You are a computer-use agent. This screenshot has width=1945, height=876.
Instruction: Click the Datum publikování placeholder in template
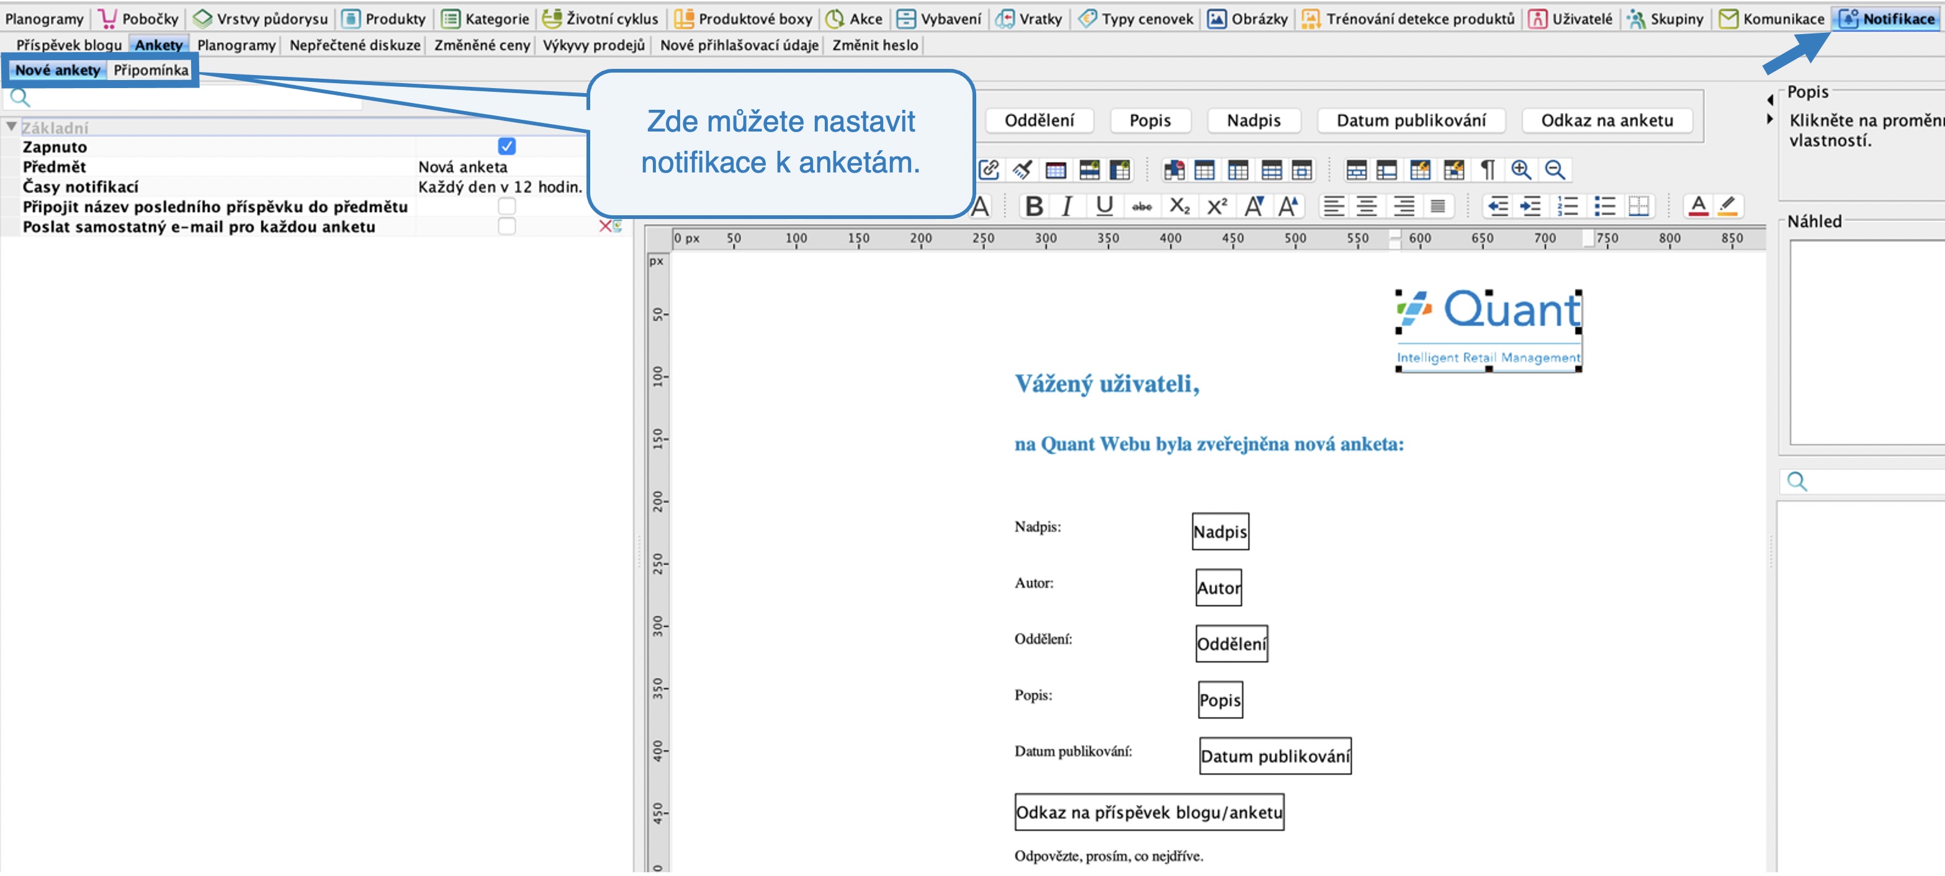point(1275,756)
